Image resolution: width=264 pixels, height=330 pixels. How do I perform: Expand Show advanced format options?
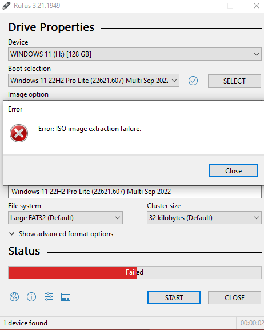[x=61, y=234]
